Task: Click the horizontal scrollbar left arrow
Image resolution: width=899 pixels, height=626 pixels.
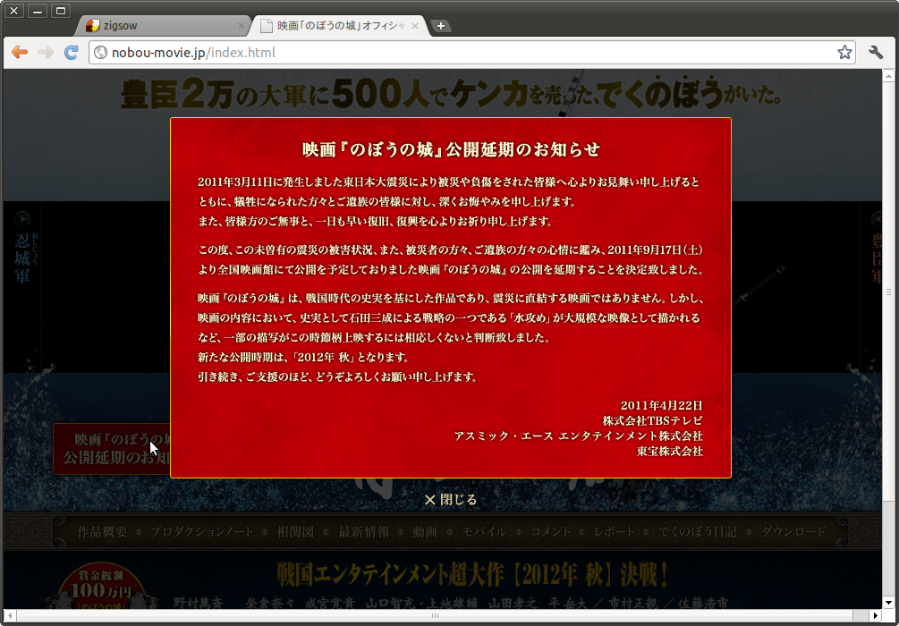Action: (x=10, y=615)
